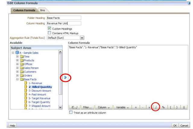Click the 6- Target Quantity column icon

click(26, 102)
